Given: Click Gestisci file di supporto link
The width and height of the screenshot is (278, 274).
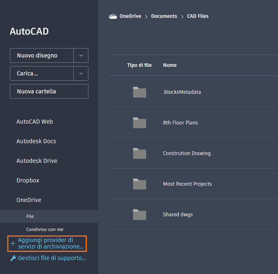Looking at the screenshot, I should click(x=52, y=258).
